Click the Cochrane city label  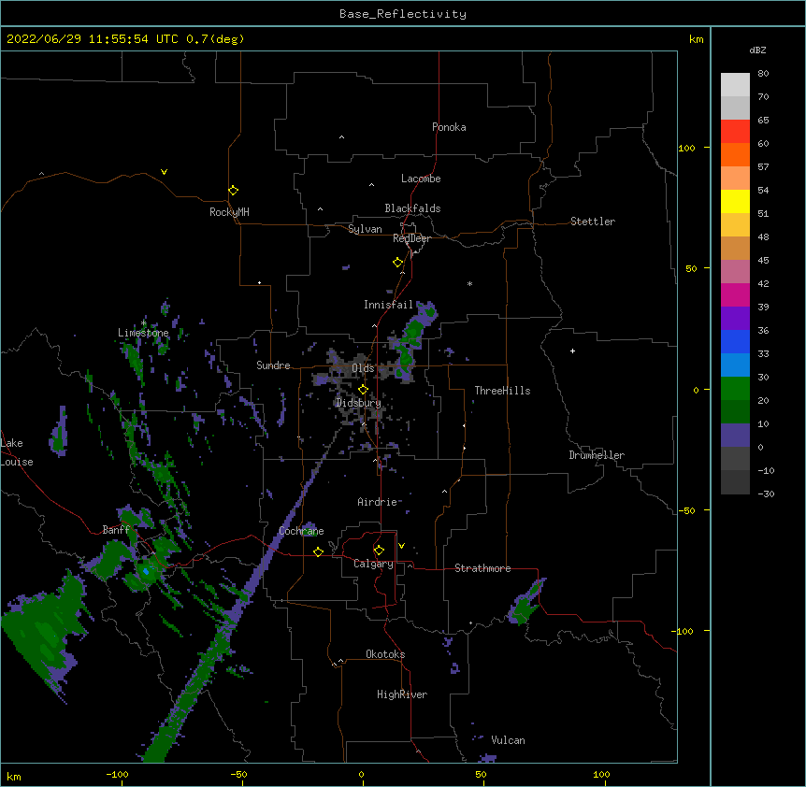[x=301, y=531]
